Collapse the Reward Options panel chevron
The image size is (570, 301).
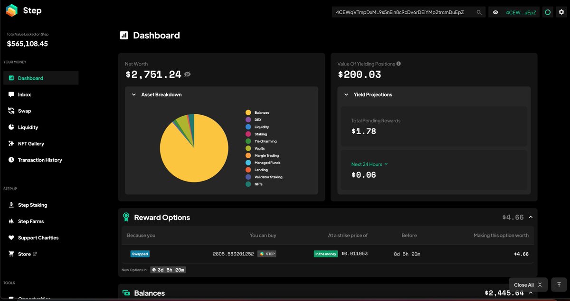point(531,217)
